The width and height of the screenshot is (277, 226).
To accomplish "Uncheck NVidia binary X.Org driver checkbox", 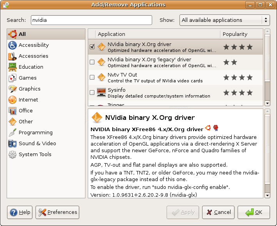I will point(92,47).
